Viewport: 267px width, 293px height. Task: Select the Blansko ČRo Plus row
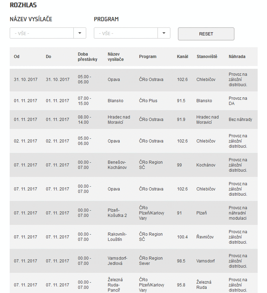click(133, 101)
